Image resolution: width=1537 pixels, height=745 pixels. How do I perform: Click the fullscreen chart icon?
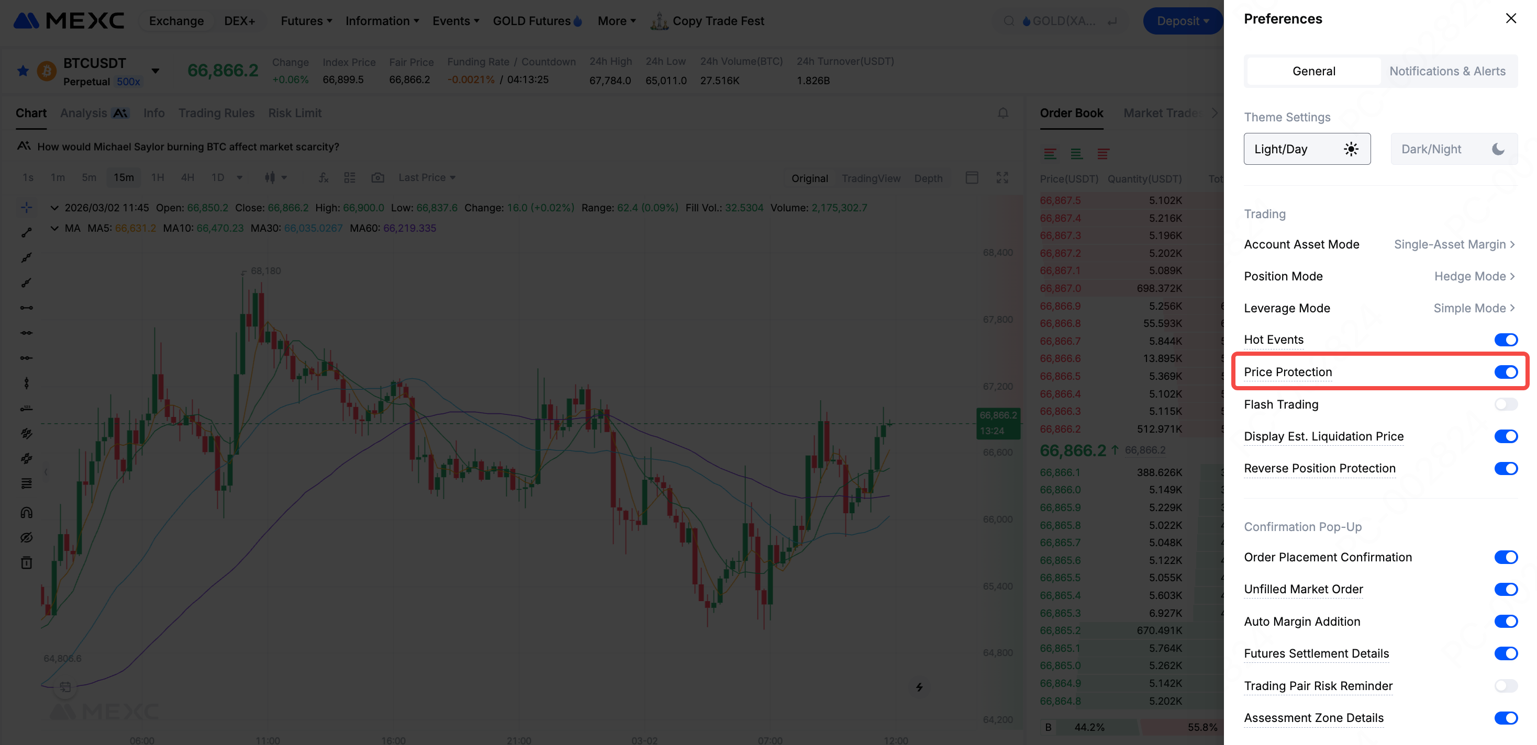1002,177
